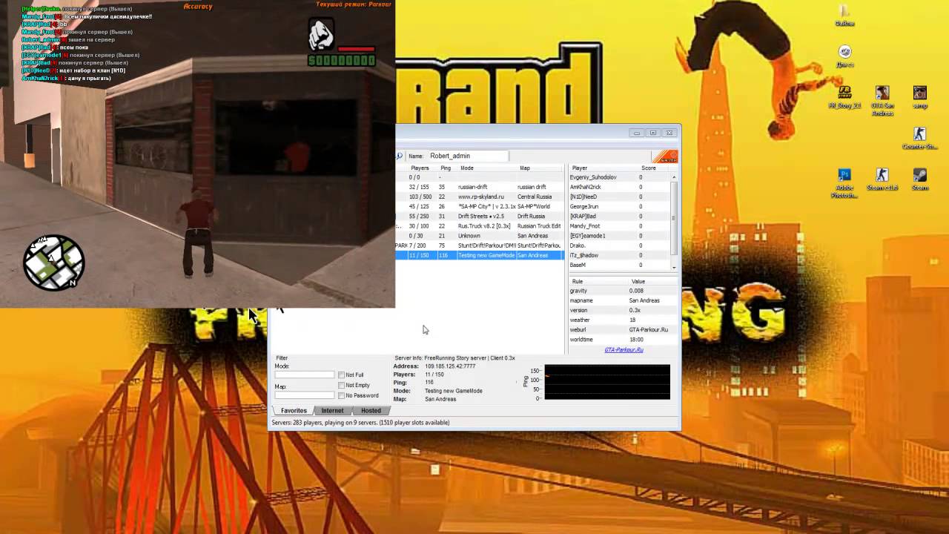Viewport: 949px width, 534px height.
Task: Click the player list scroll down arrow
Action: click(x=675, y=266)
